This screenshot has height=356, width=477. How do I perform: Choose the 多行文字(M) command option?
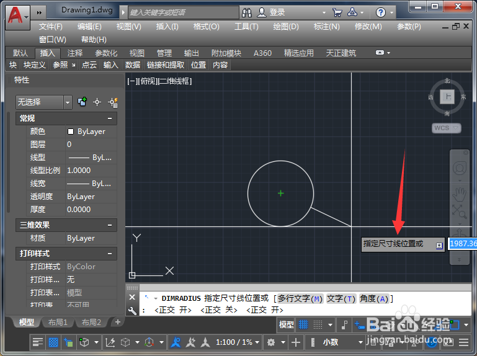300,299
